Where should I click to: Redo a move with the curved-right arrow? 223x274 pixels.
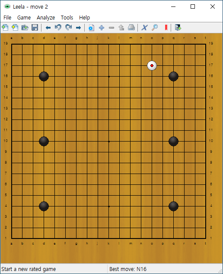[68, 28]
